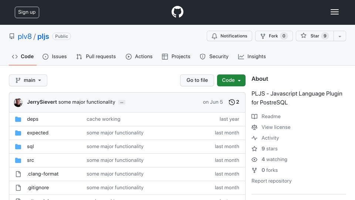This screenshot has height=200, width=355.
Task: Click the deps folder icon
Action: (x=18, y=119)
